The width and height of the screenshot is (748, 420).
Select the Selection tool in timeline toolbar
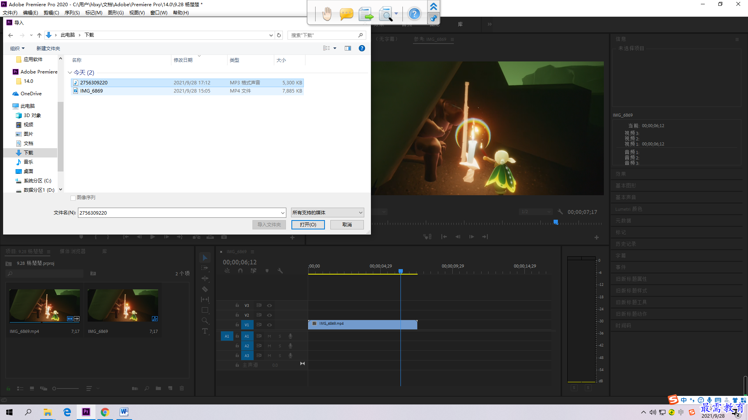coord(205,257)
